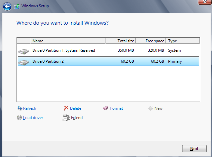Click the 350.0 MB total size cell

[126, 50]
